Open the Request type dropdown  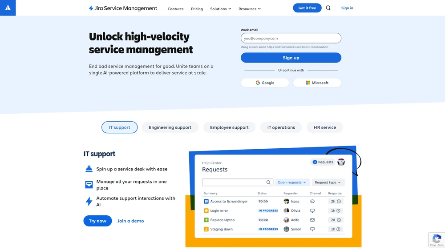coord(328,183)
